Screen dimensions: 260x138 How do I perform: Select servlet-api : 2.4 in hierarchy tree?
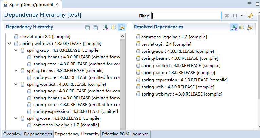(45, 37)
